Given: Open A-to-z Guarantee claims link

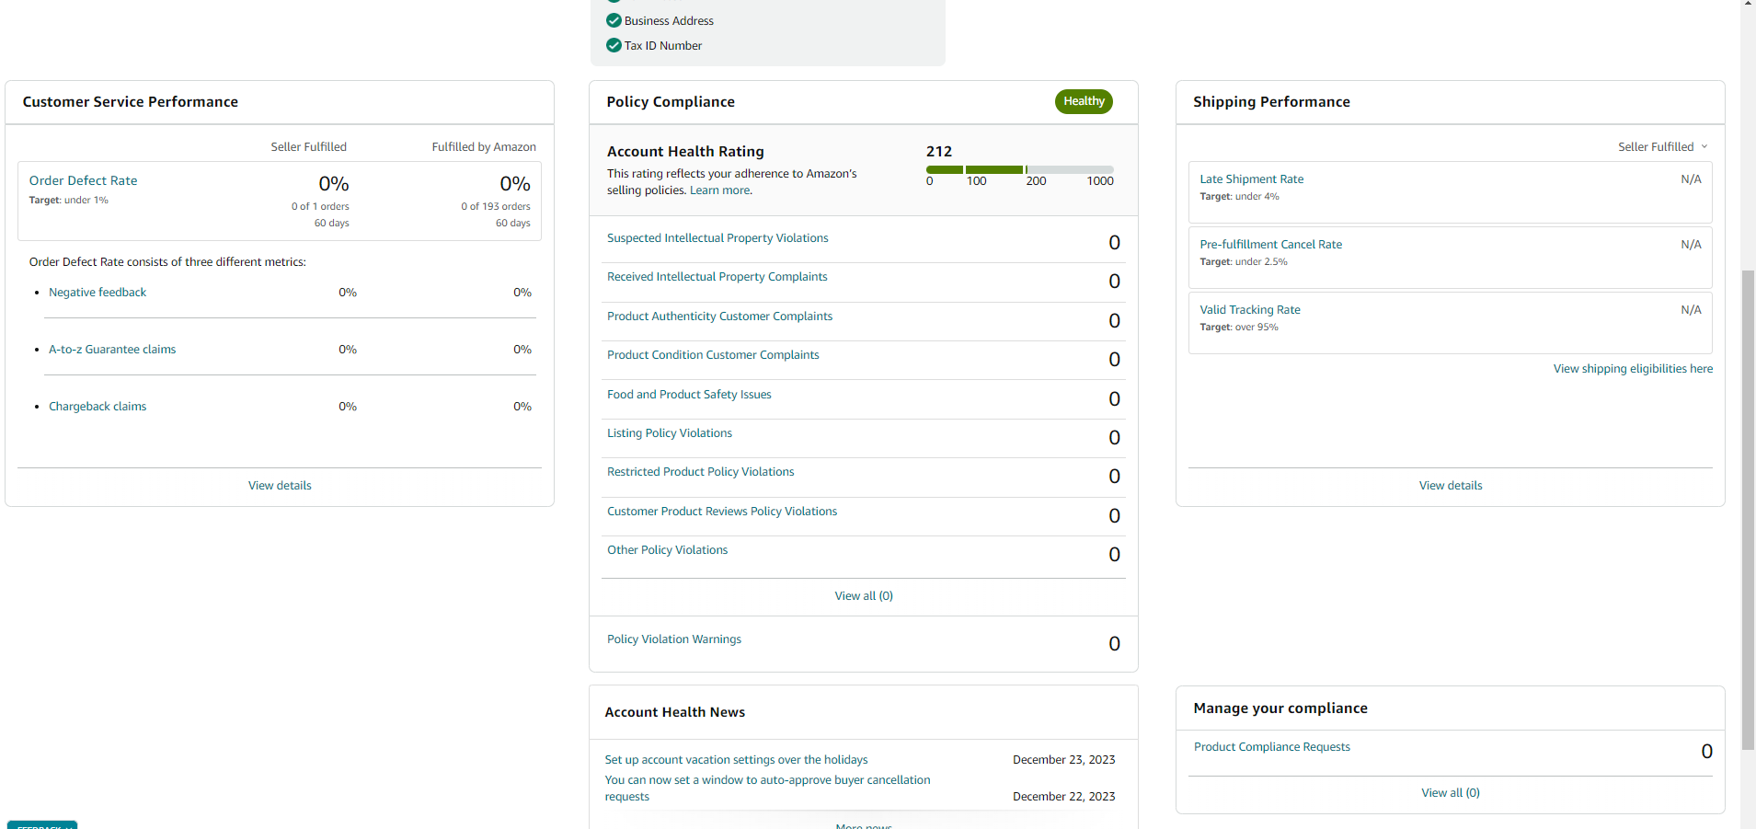Looking at the screenshot, I should coord(112,350).
